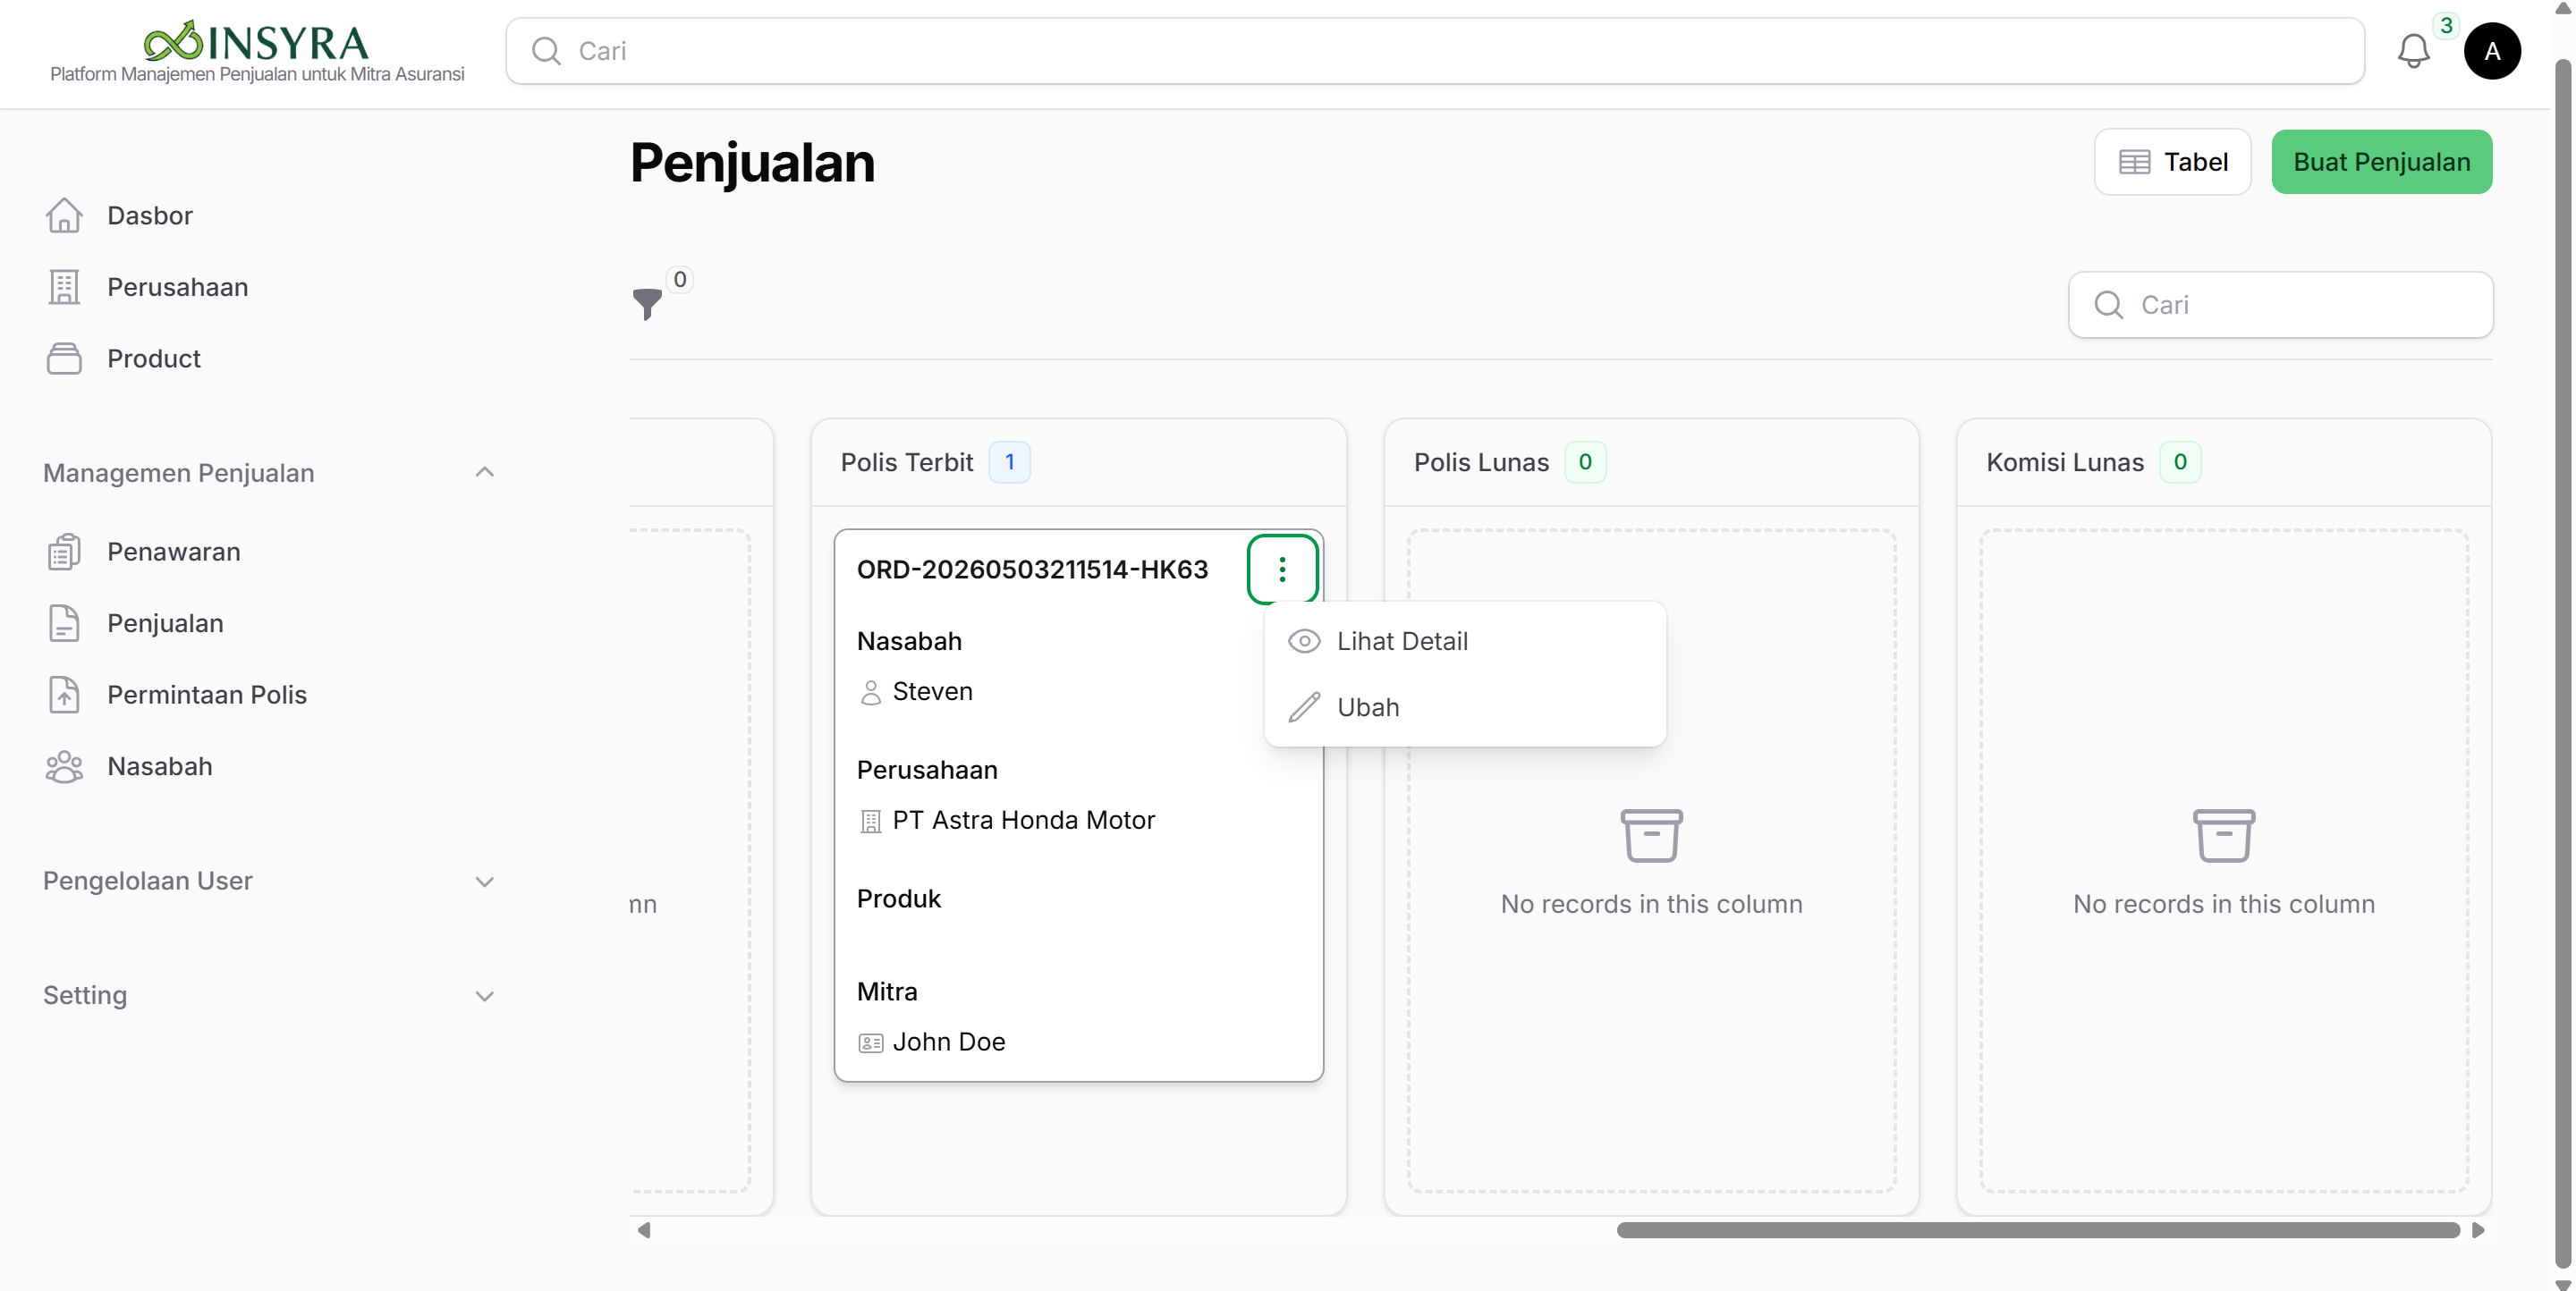
Task: Focus the Penjualan Cari search field
Action: tap(2280, 305)
